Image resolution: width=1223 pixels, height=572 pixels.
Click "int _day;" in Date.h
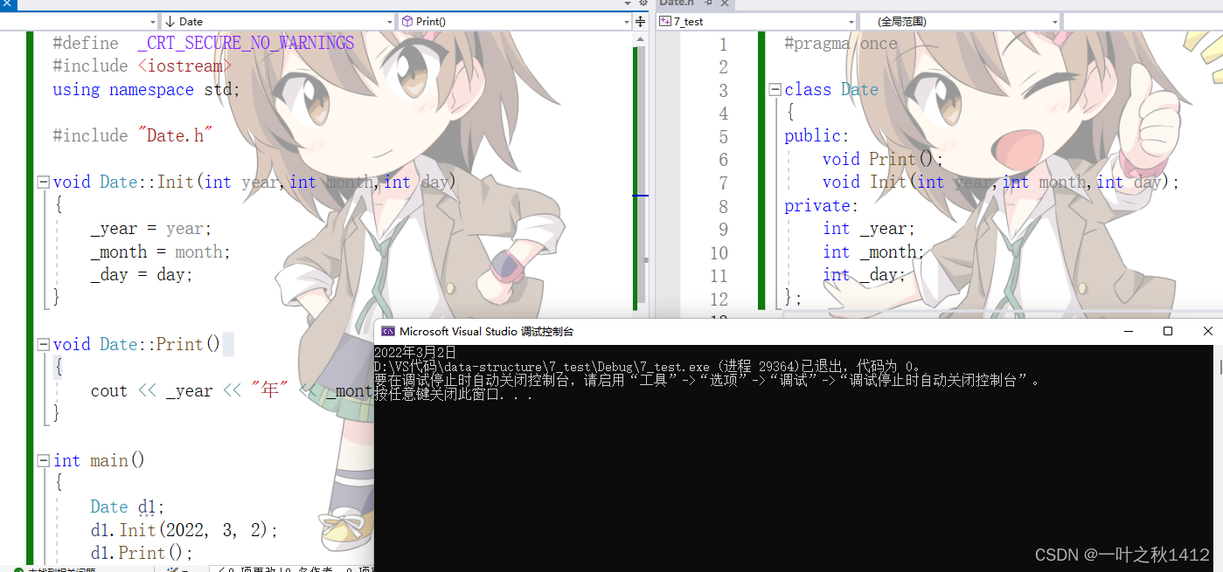(865, 274)
